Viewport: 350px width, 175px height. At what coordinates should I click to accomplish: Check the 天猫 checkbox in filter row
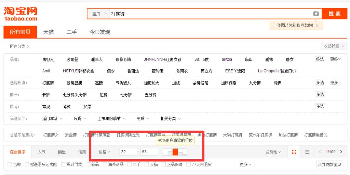tap(147, 164)
